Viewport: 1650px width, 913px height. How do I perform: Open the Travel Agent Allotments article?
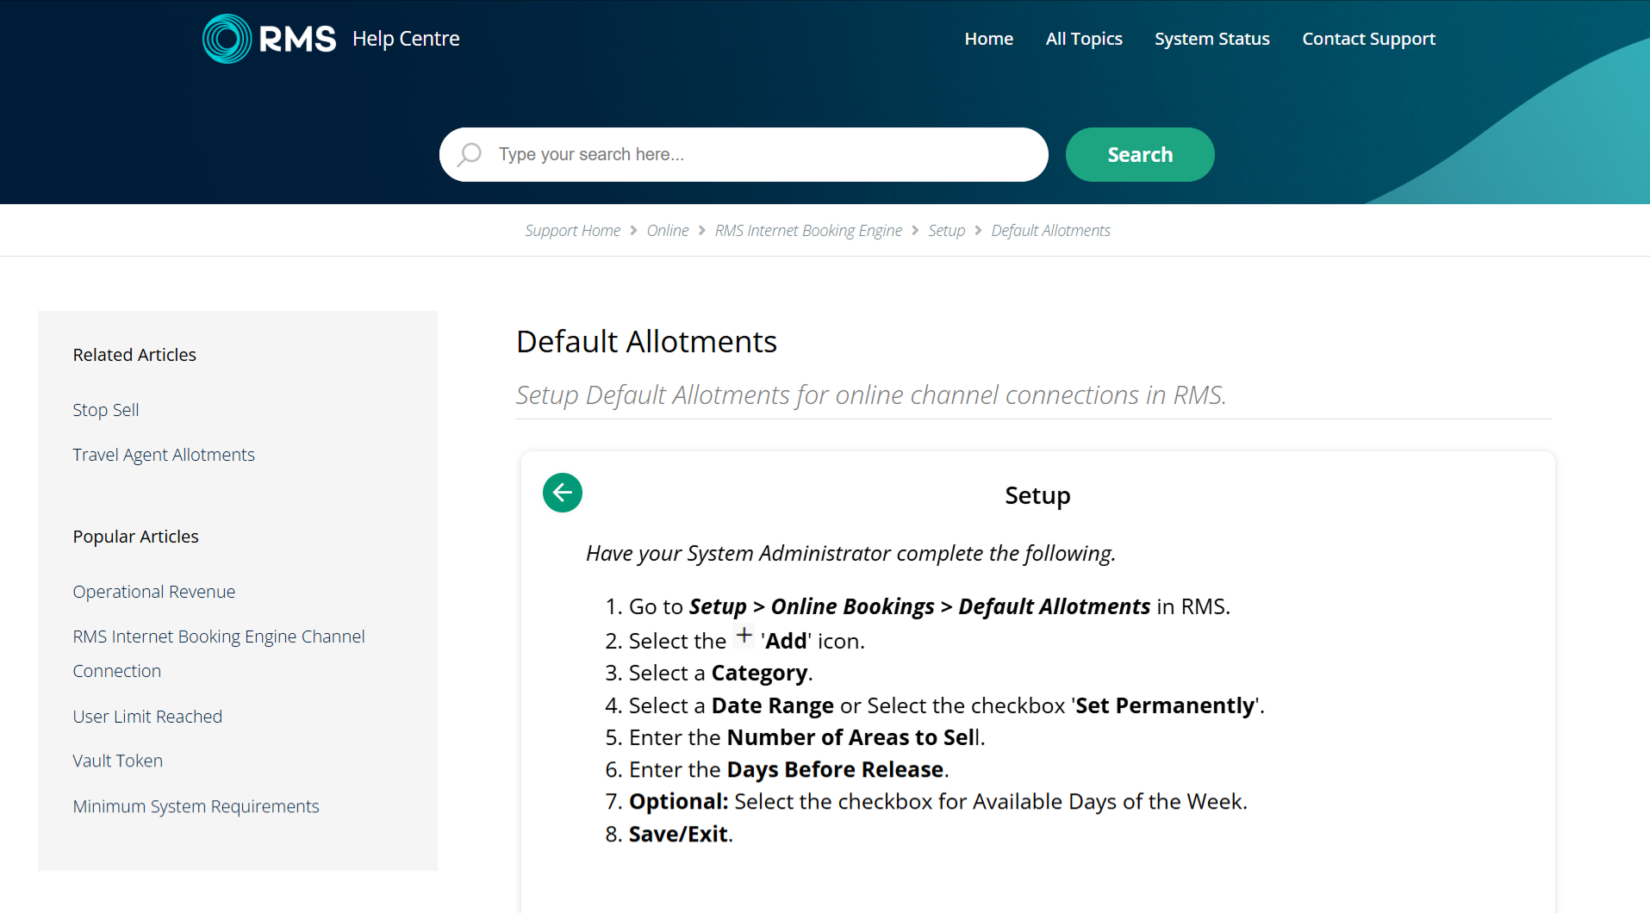click(164, 455)
